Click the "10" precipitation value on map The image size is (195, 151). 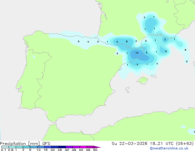coord(137,53)
